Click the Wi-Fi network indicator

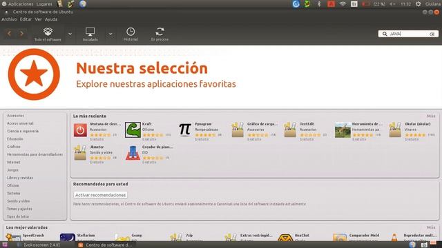click(x=343, y=4)
